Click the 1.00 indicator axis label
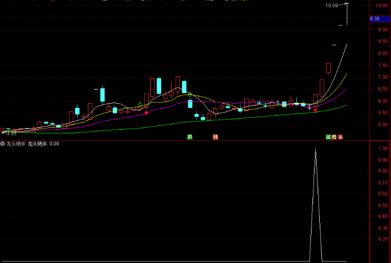Screen dimensions: 391x263 (x=383, y=148)
